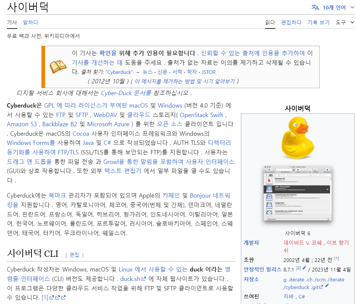Click the external link icon beside duck.sh
The image size is (356, 304).
pos(143,279)
